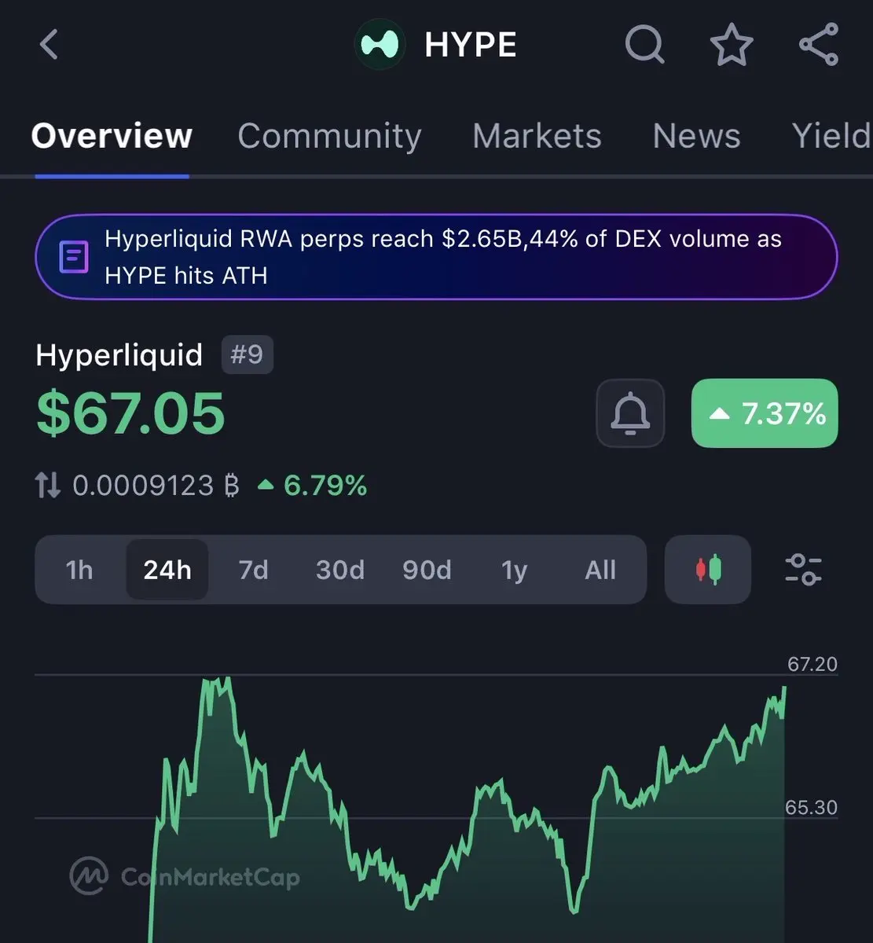Screen dimensions: 873x943
Task: Open the Markets tab
Action: (x=537, y=136)
